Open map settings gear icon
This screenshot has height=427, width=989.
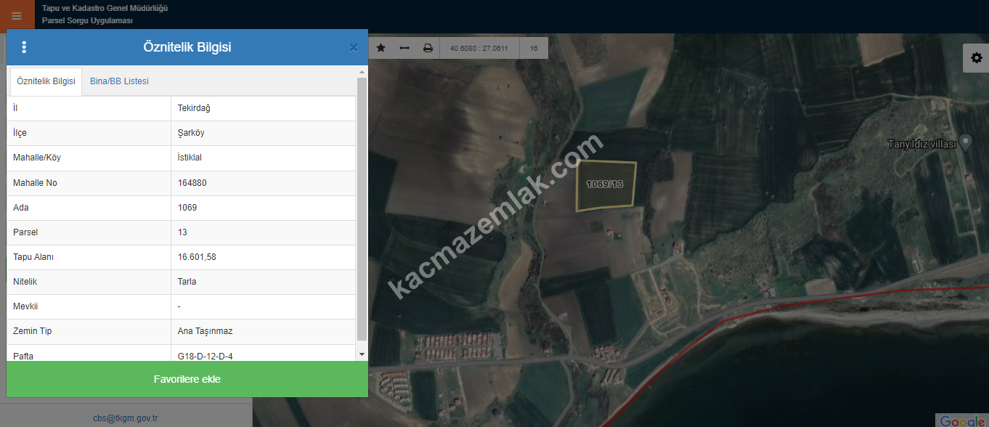pyautogui.click(x=976, y=58)
